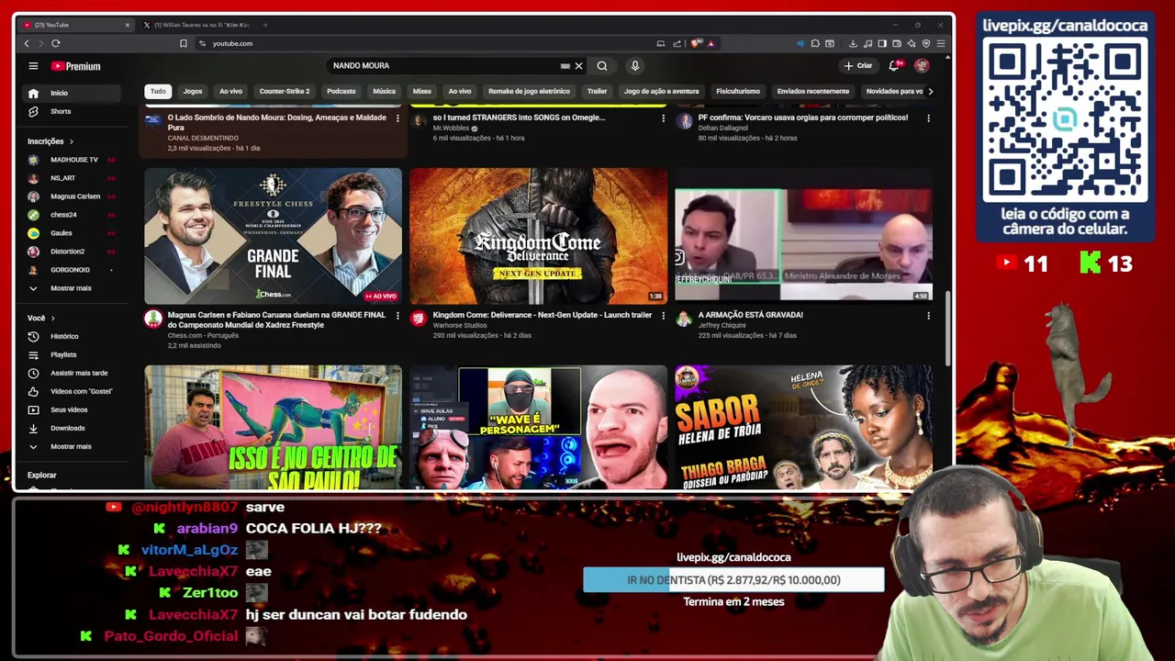Click the YouTube Premium logo
The height and width of the screenshot is (661, 1175).
(x=75, y=66)
